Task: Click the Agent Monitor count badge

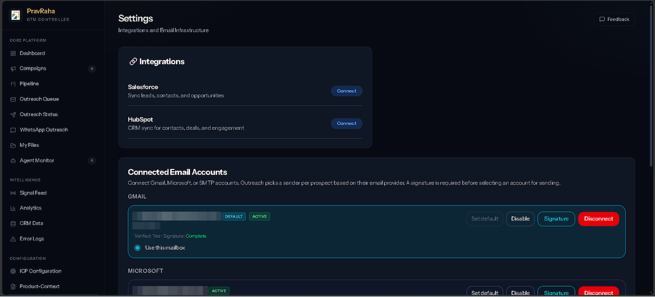Action: (x=92, y=161)
